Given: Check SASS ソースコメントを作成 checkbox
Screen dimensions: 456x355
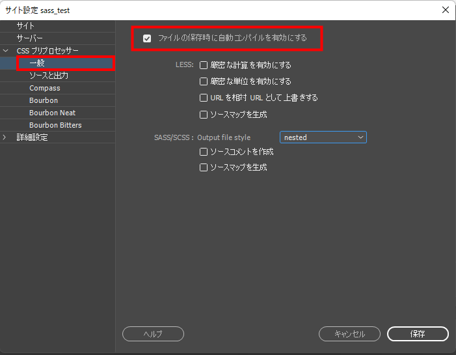Looking at the screenshot, I should click(204, 151).
